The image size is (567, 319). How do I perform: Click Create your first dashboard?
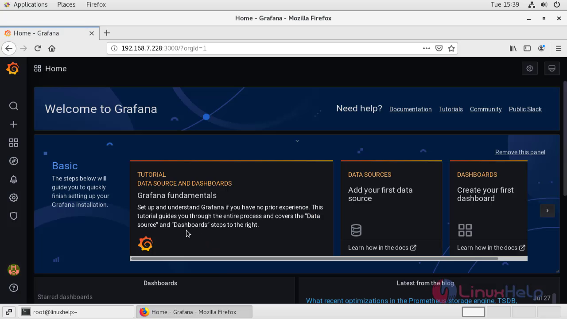[x=485, y=194]
